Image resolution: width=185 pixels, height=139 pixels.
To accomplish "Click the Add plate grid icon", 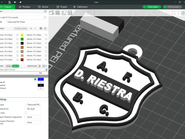I will [x=58, y=13].
